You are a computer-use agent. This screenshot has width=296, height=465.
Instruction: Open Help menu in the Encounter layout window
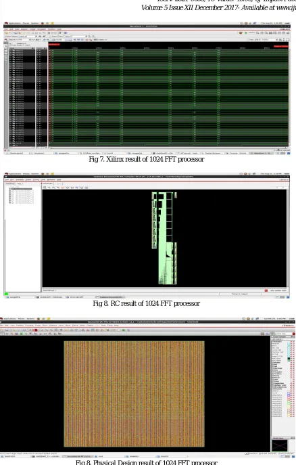(x=116, y=326)
